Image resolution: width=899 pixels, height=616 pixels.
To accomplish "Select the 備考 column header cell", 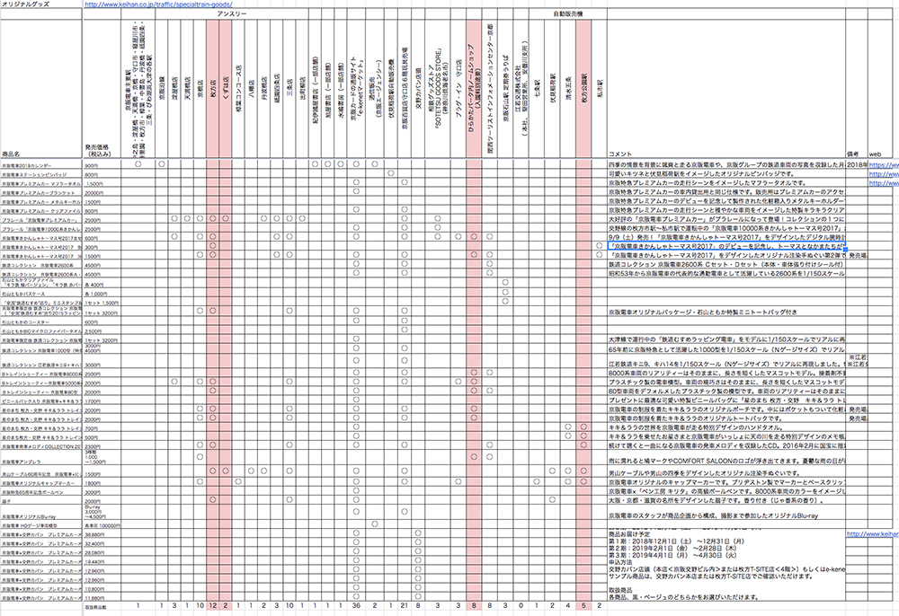I will coord(853,154).
